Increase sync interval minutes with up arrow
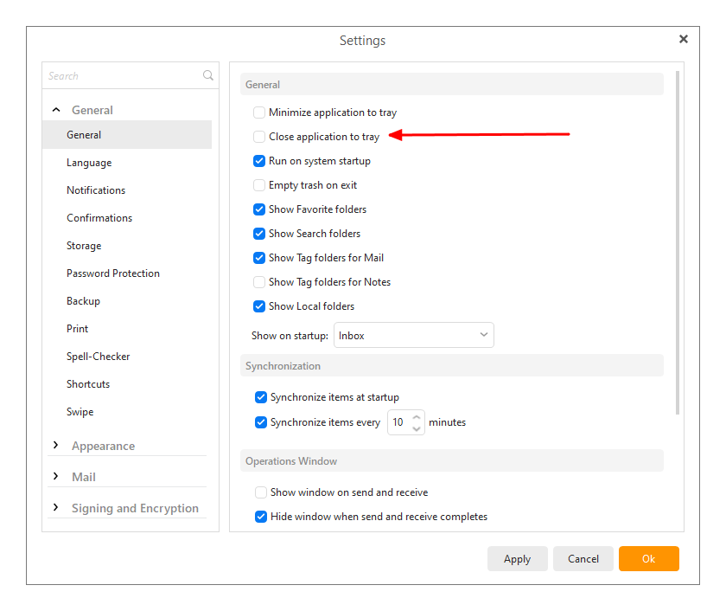 417,417
